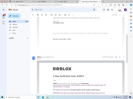Expand recipient details next to 'to me'

(41, 59)
